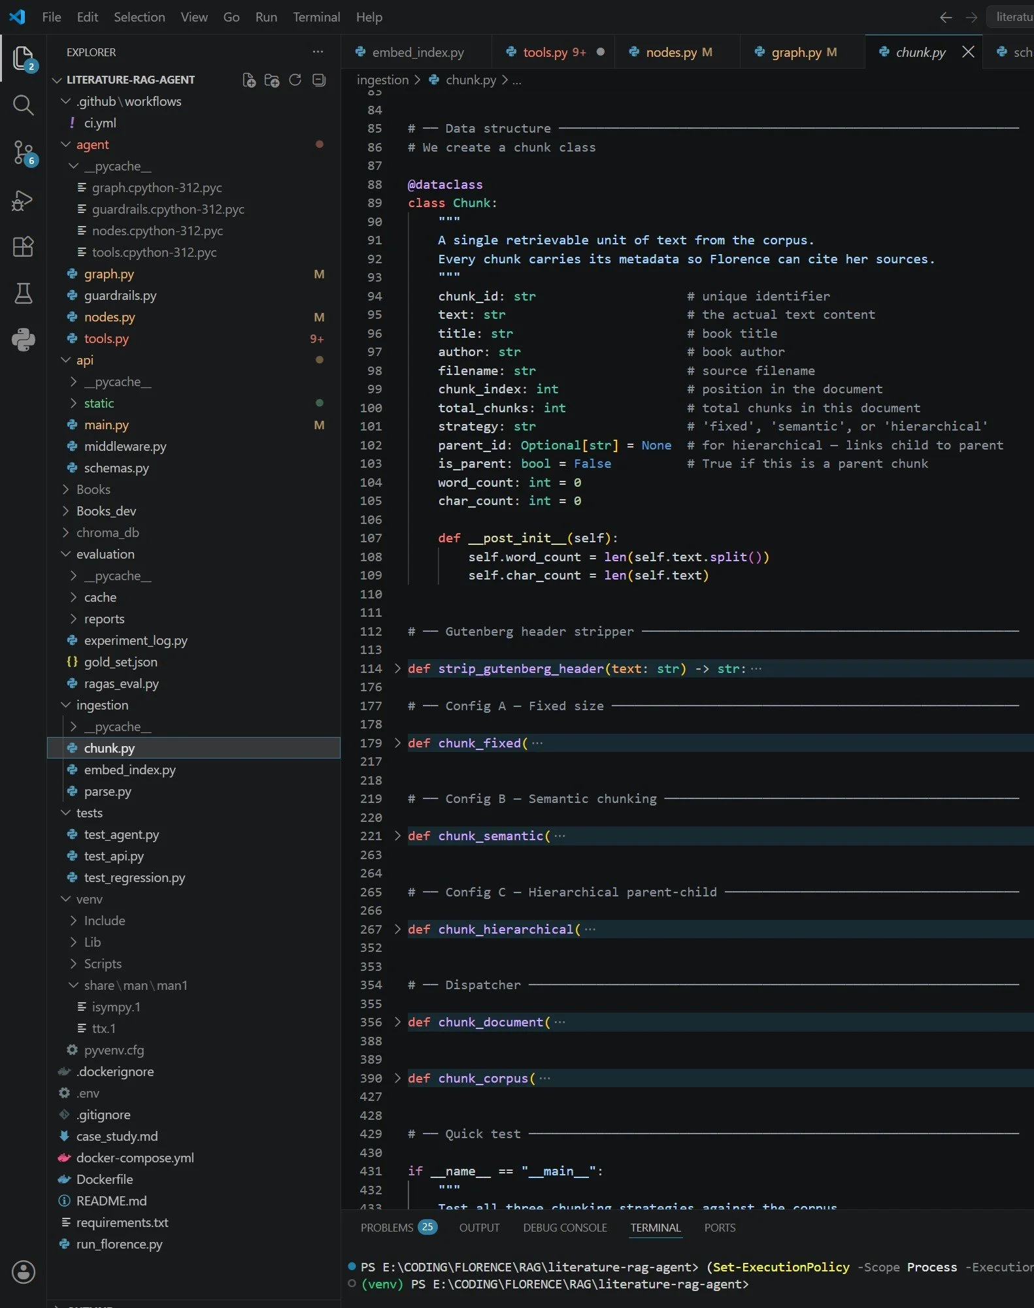Viewport: 1034px width, 1308px height.
Task: Expand the chroma_db folder
Action: click(193, 532)
